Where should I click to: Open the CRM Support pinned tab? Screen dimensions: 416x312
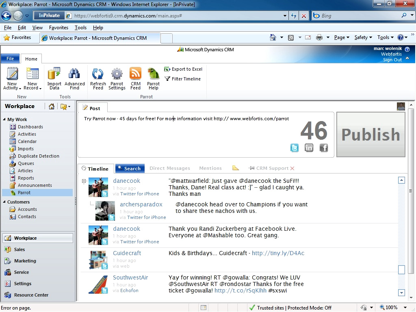coord(269,168)
